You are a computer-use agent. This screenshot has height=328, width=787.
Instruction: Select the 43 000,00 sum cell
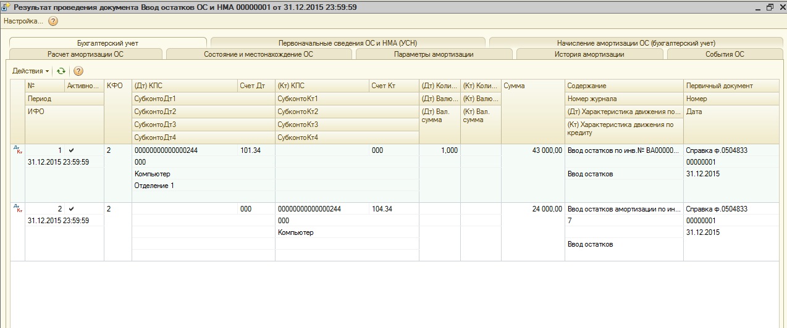pyautogui.click(x=532, y=150)
